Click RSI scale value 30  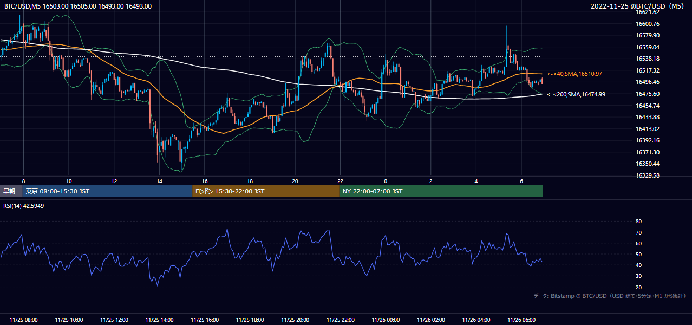click(x=638, y=276)
